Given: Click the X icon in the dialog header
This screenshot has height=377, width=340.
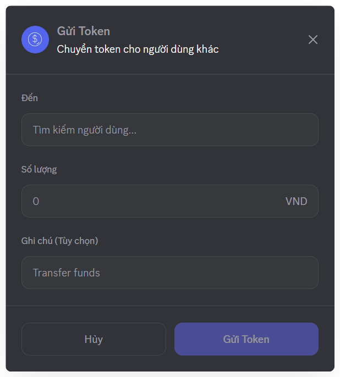Looking at the screenshot, I should (313, 40).
